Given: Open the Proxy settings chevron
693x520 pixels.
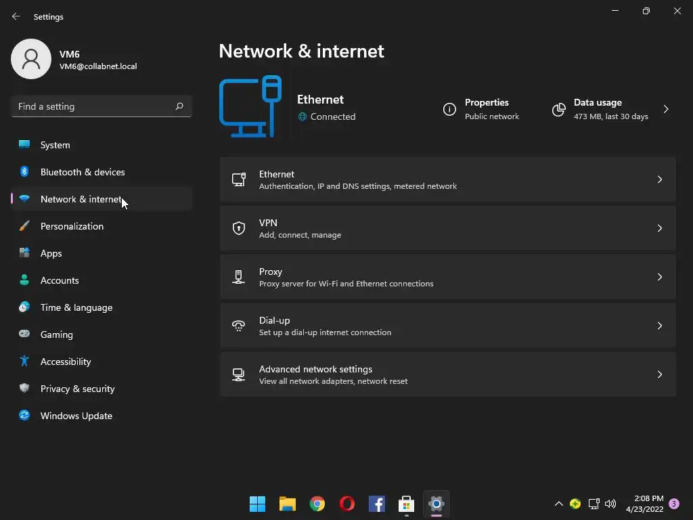Looking at the screenshot, I should [x=659, y=277].
